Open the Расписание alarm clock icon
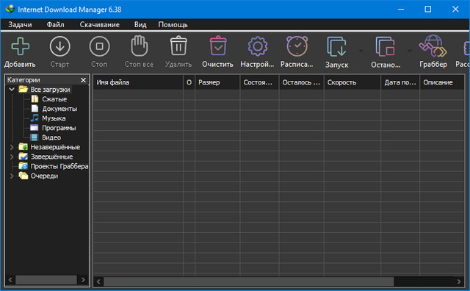Image resolution: width=470 pixels, height=291 pixels. point(297,46)
